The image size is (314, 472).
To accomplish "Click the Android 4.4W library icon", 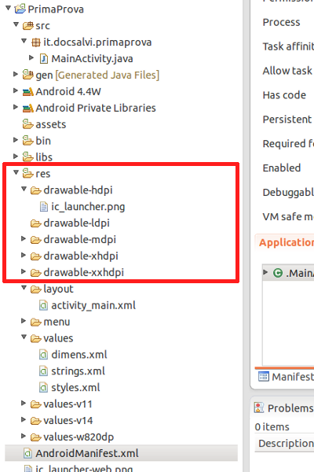I will coord(28,91).
